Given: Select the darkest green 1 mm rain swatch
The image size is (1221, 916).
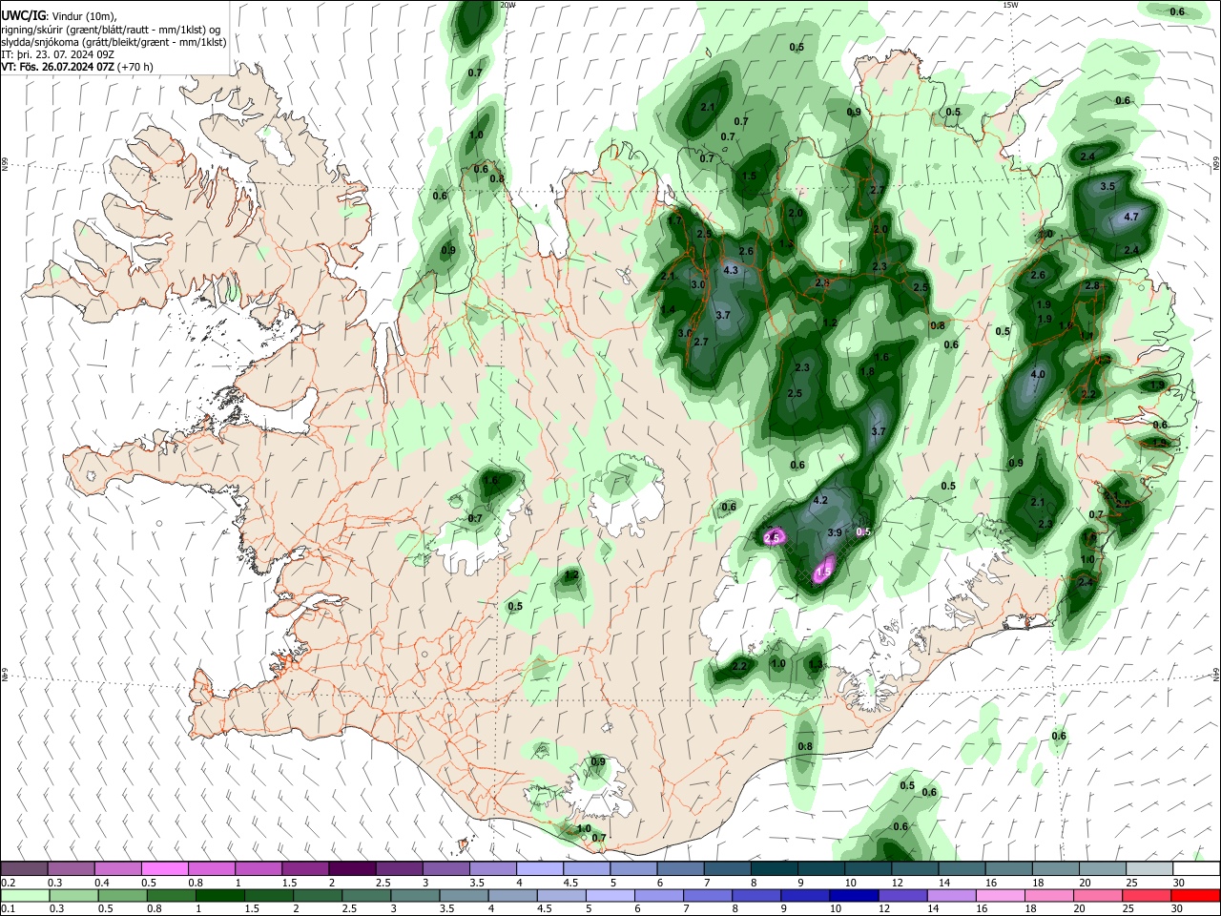Looking at the screenshot, I should pyautogui.click(x=218, y=896).
